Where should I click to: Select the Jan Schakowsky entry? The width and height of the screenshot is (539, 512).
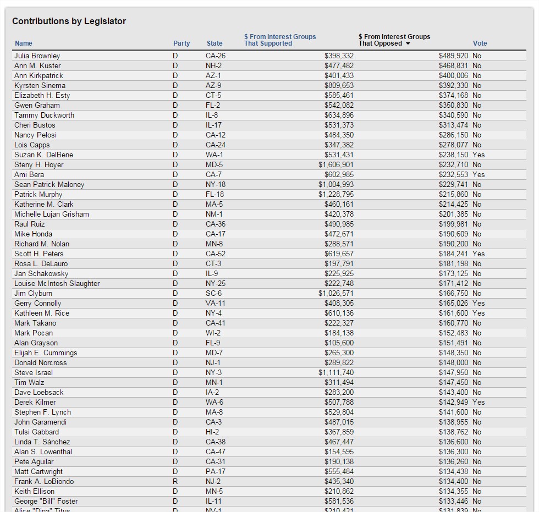[41, 273]
